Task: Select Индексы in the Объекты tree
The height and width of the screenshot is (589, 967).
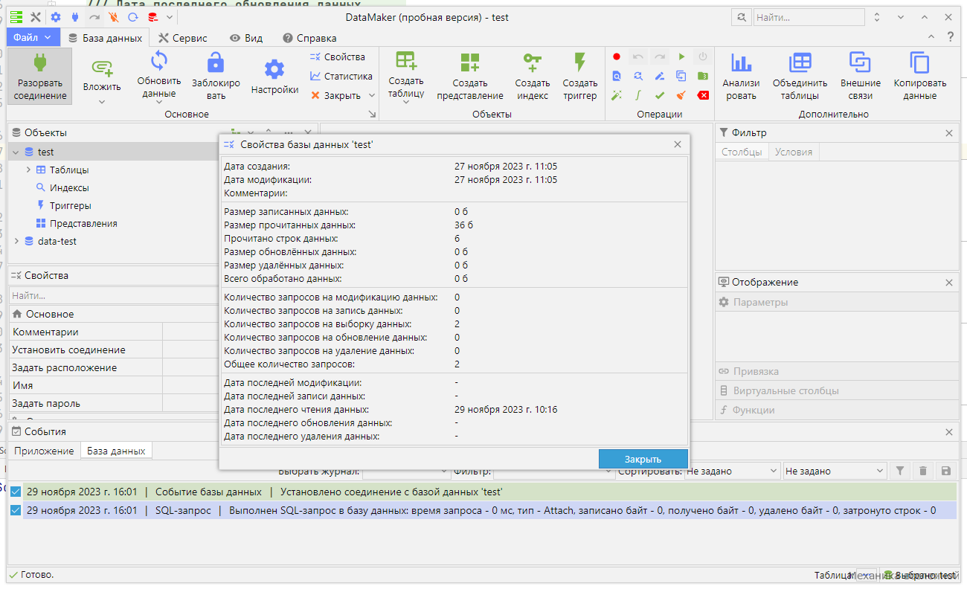Action: coord(69,187)
